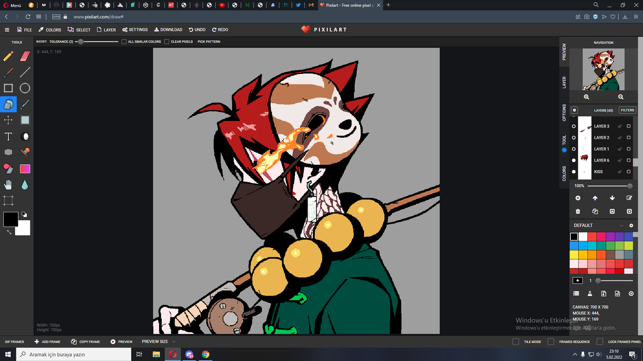Select the Text tool

tap(9, 136)
